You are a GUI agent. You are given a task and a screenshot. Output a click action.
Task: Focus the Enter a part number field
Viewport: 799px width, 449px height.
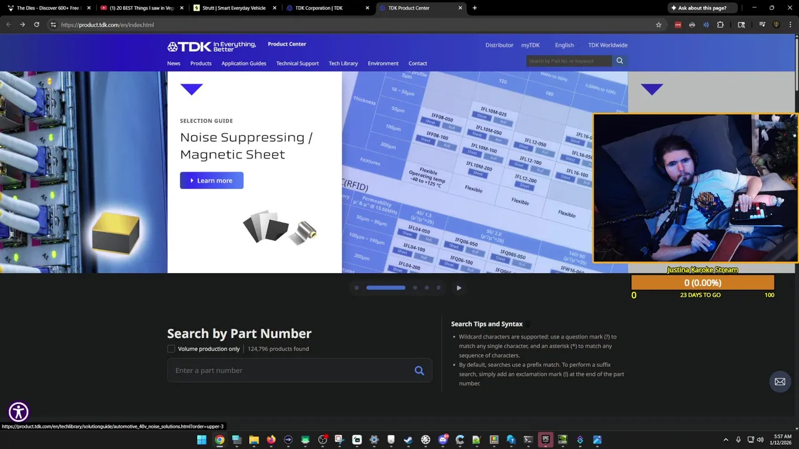[x=300, y=370]
